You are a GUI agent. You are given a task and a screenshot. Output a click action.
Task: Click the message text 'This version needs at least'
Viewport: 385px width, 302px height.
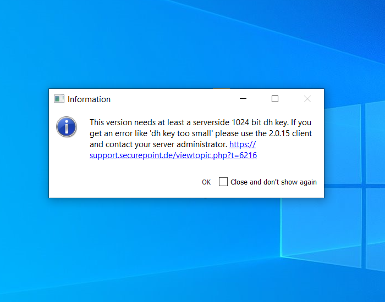tap(137, 122)
